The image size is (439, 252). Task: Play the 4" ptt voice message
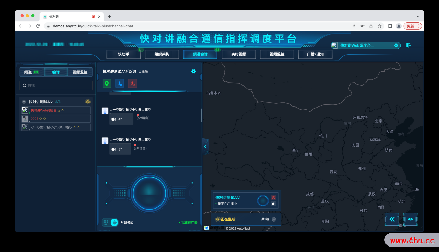tap(121, 119)
